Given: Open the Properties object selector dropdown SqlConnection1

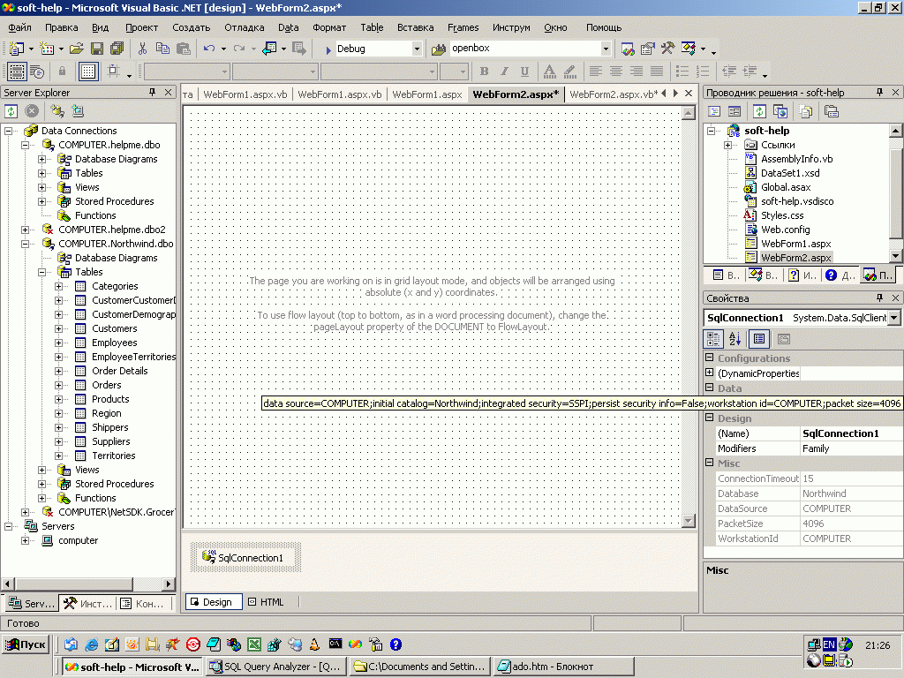Looking at the screenshot, I should coord(893,318).
